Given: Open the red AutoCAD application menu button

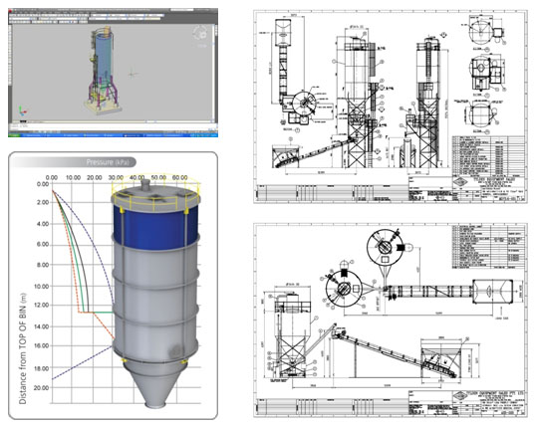Looking at the screenshot, I should [10, 11].
